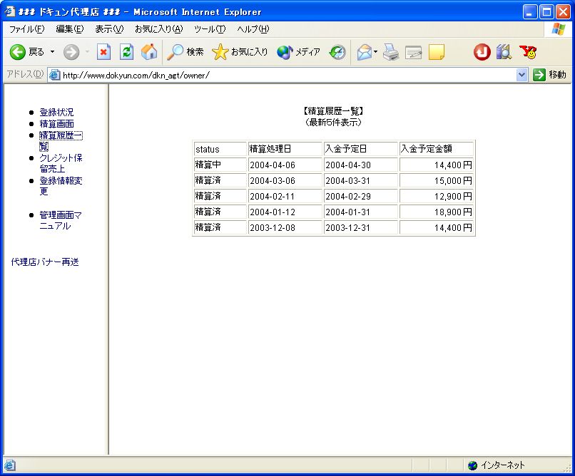Screen dimensions: 575x476
Task: Go to the Home page icon
Action: (149, 52)
